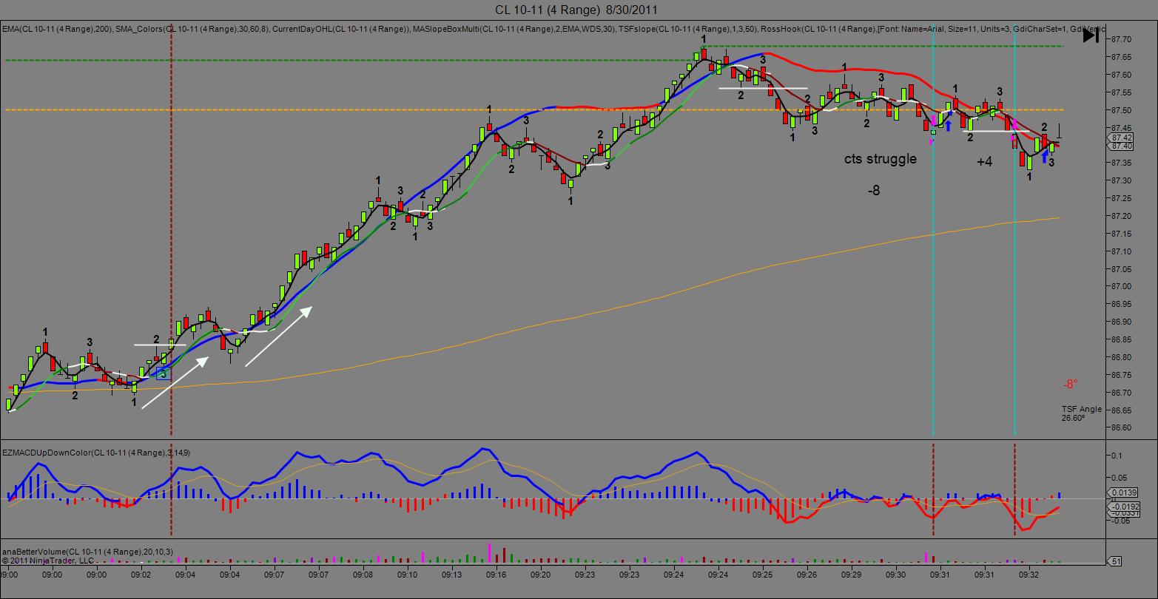Click the red '-8°' slope angle readout

1071,384
